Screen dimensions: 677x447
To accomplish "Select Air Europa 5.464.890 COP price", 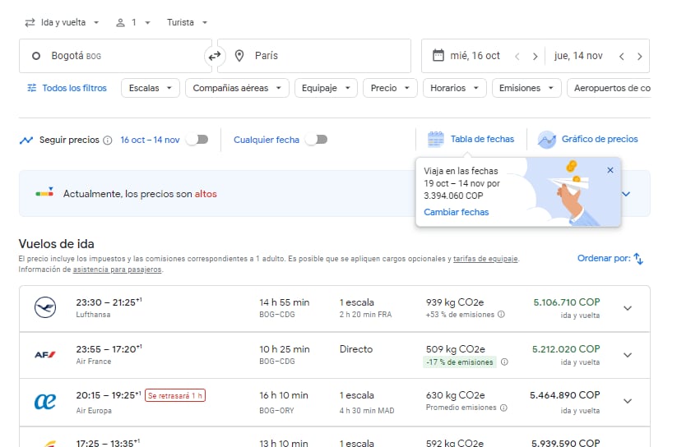I will pos(565,395).
